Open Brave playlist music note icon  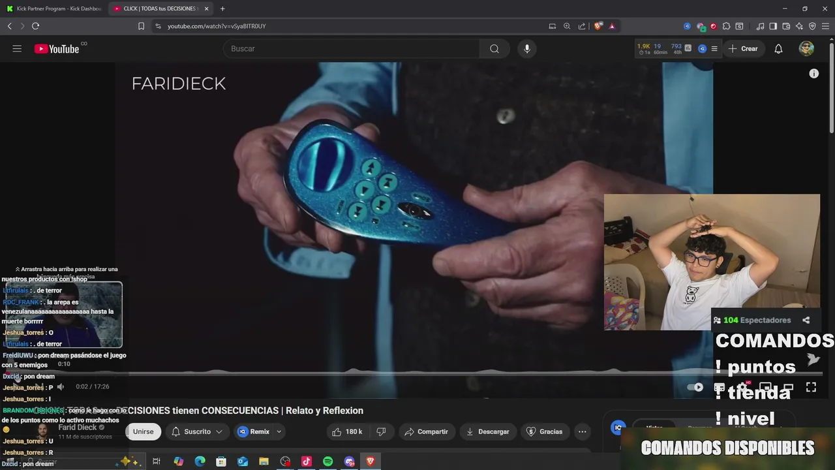click(760, 26)
